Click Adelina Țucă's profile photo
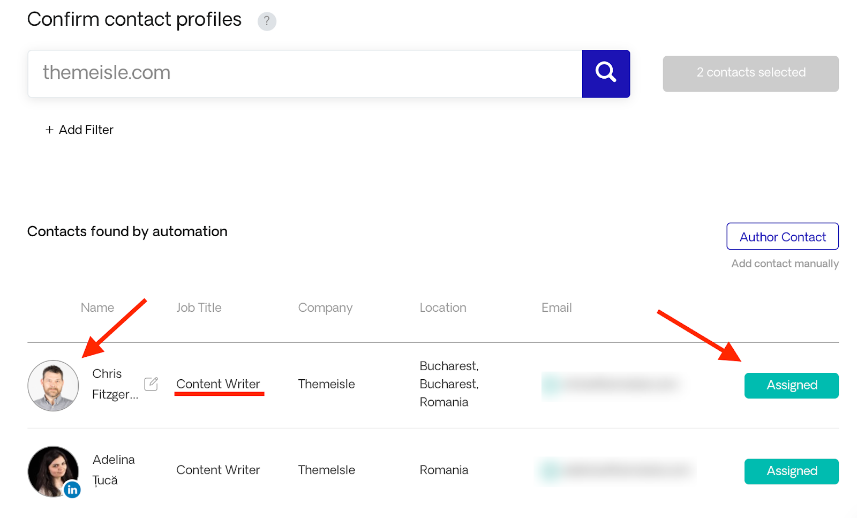This screenshot has height=518, width=857. (53, 471)
